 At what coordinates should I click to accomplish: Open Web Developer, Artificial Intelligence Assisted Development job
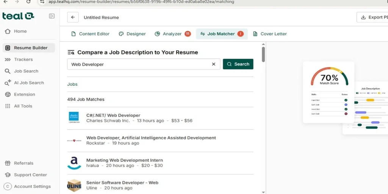click(160, 141)
